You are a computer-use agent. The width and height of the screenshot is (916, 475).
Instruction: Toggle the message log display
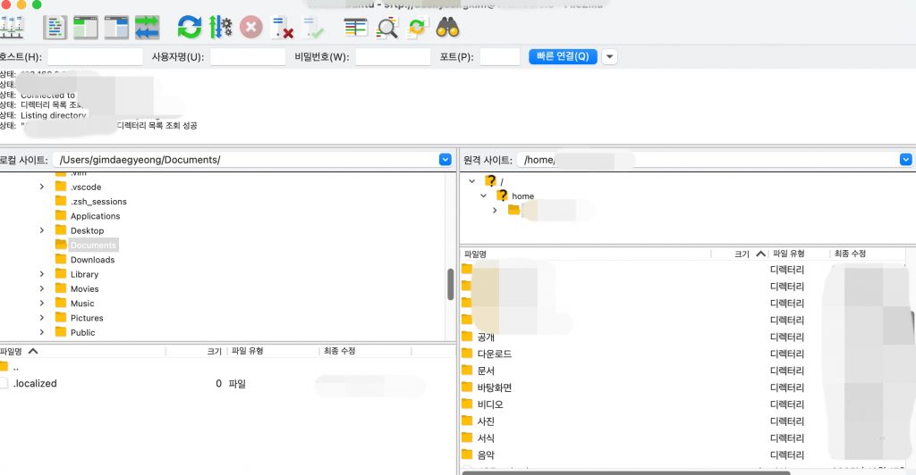point(55,27)
